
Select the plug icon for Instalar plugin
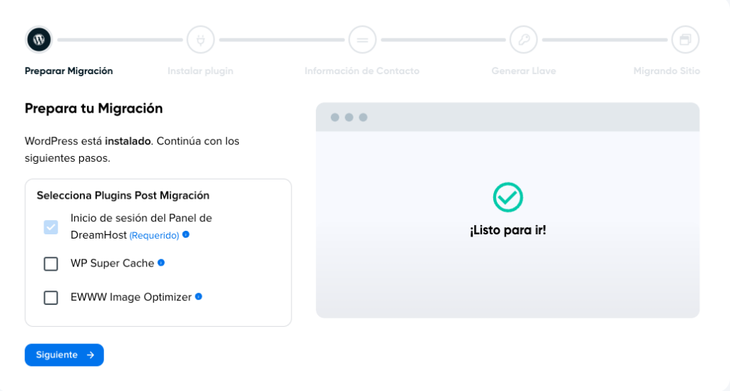200,39
